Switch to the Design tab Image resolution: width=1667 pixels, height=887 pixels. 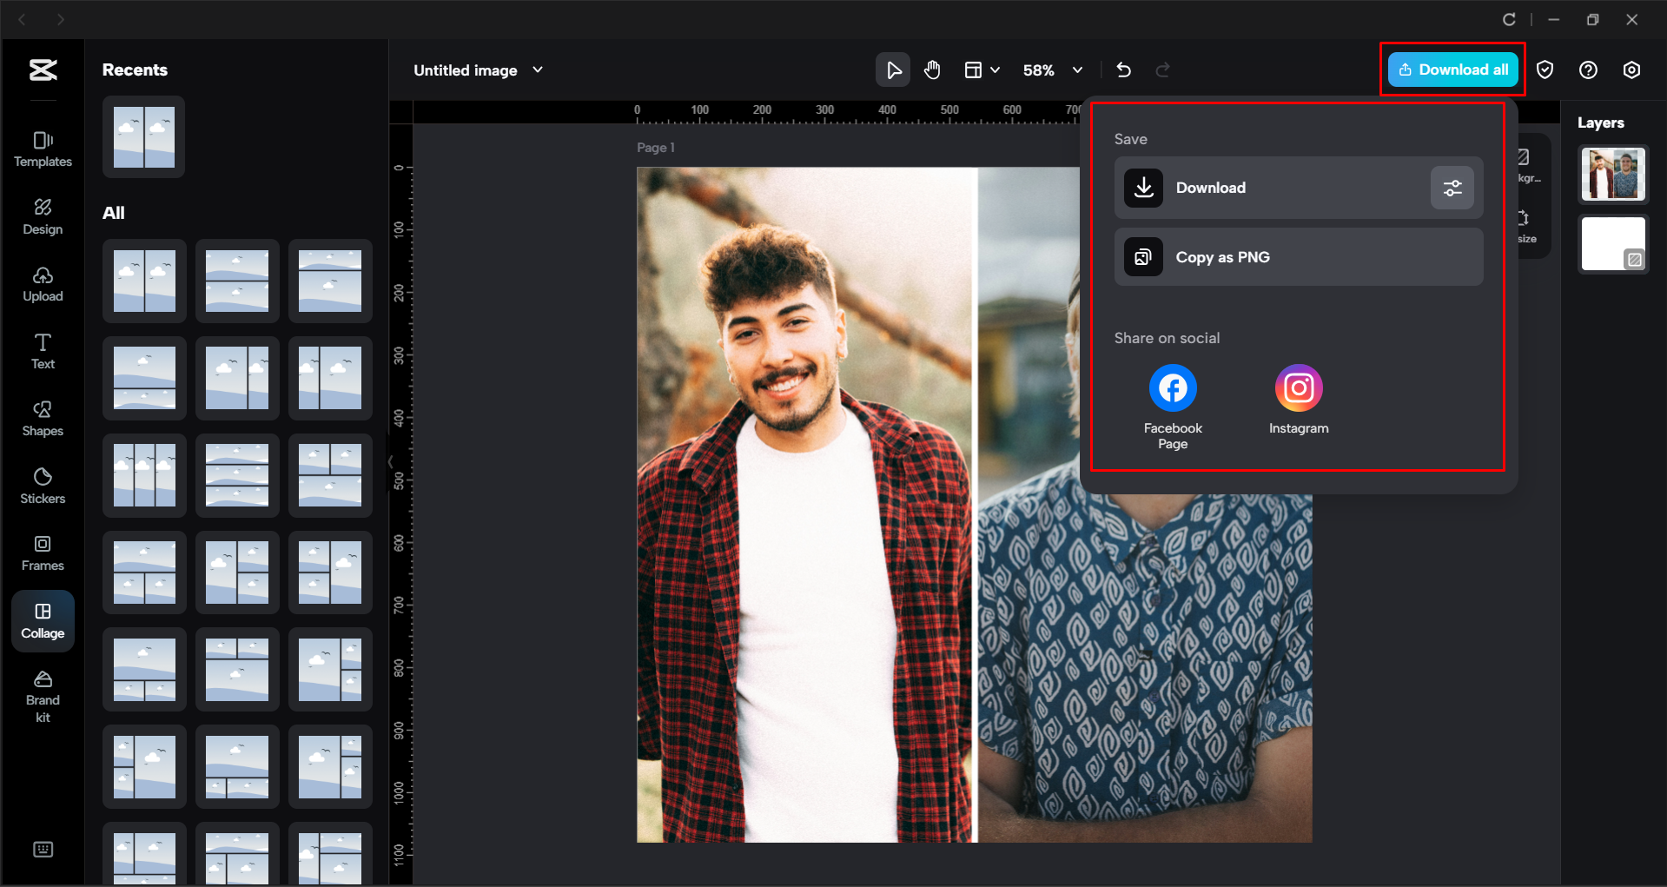43,216
